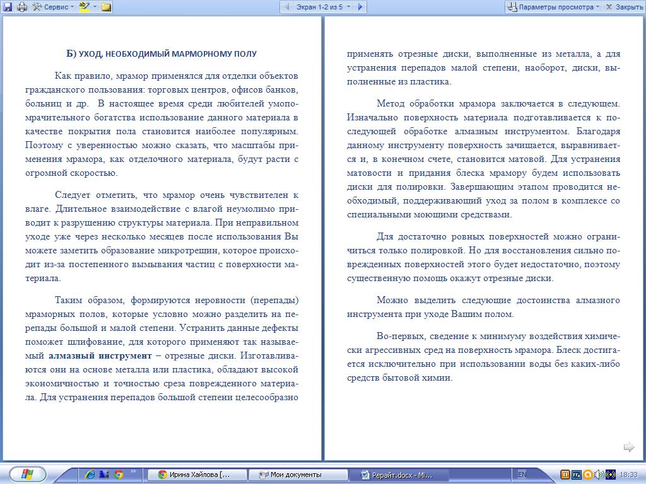Screen dimensions: 646x484
Task: Click the paragraph starting Можно выделить следующие
Action: [x=483, y=307]
